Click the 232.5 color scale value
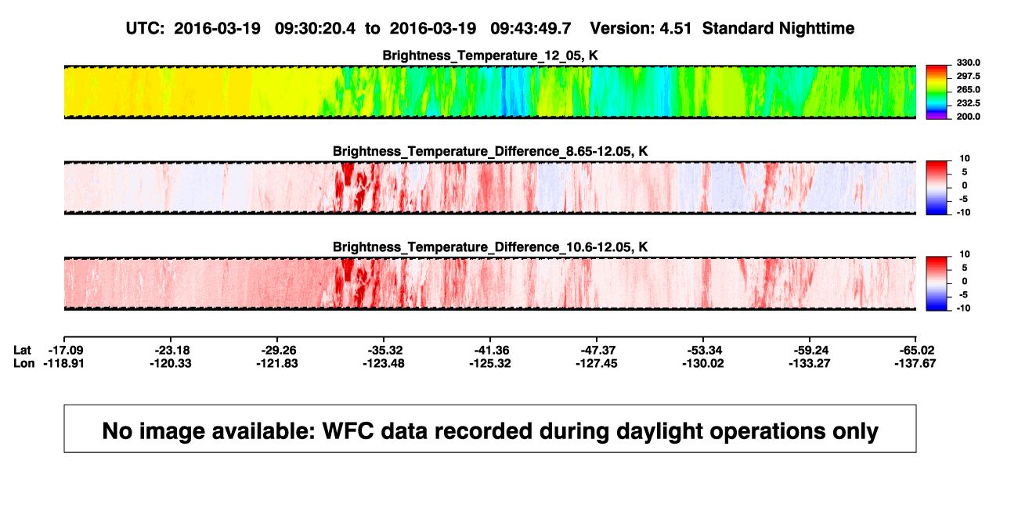Viewport: 1018px width, 522px height. [x=968, y=103]
